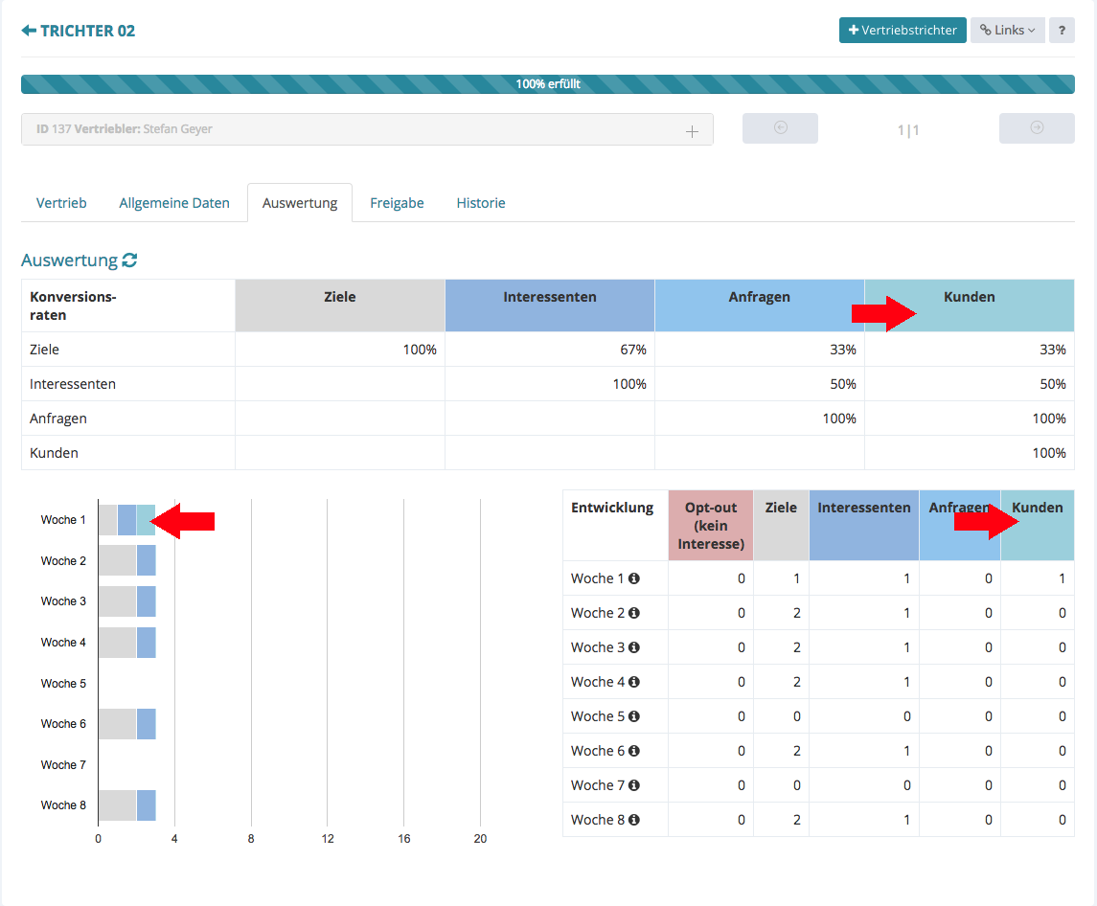Click the Kunden segment in Woche 1 bar
The width and height of the screenshot is (1097, 906).
pos(146,520)
